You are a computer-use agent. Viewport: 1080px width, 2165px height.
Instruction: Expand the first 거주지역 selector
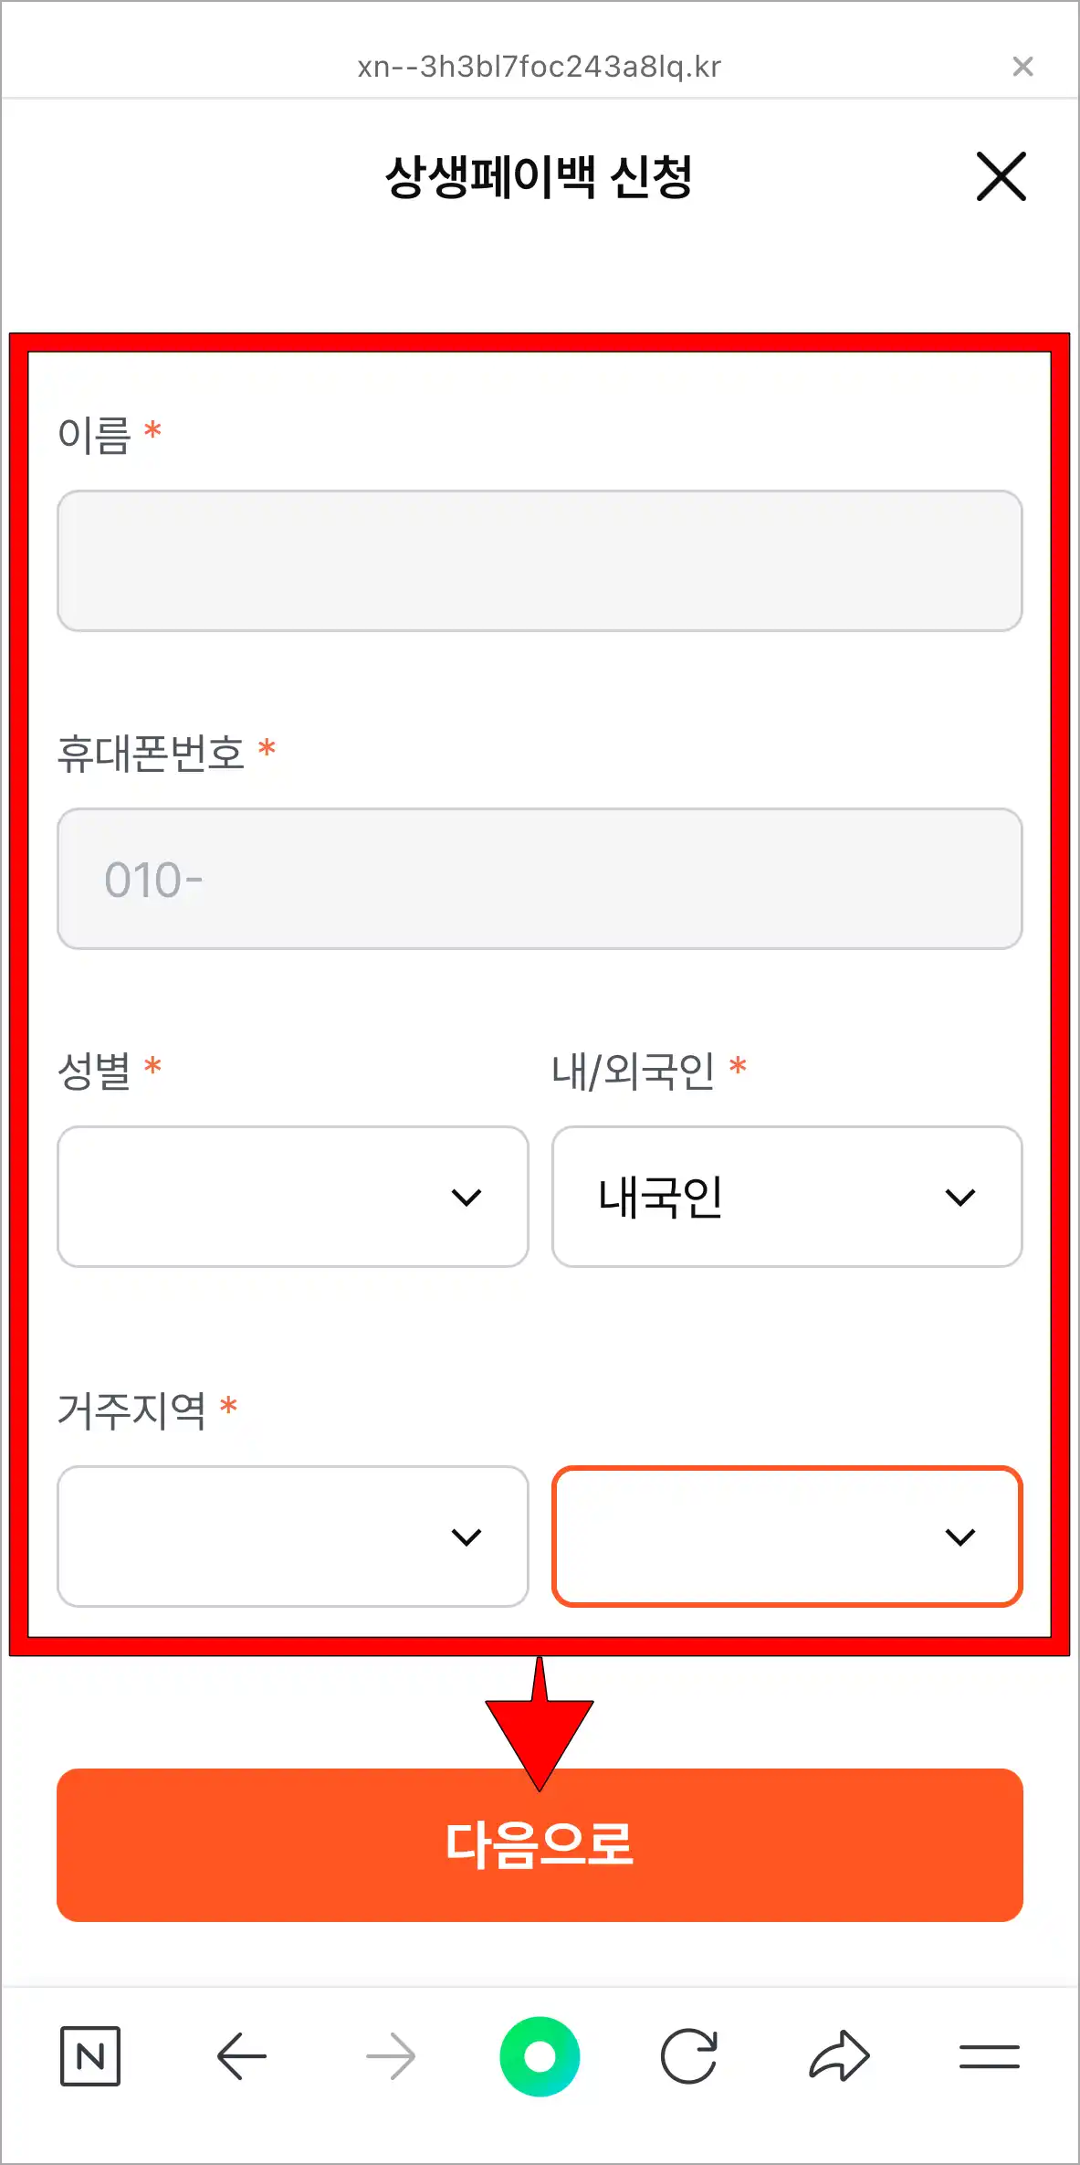[293, 1537]
